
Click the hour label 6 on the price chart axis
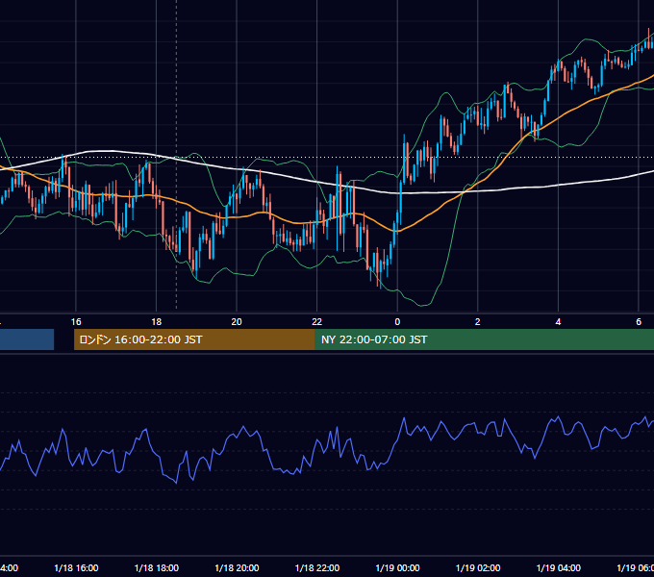pyautogui.click(x=639, y=322)
